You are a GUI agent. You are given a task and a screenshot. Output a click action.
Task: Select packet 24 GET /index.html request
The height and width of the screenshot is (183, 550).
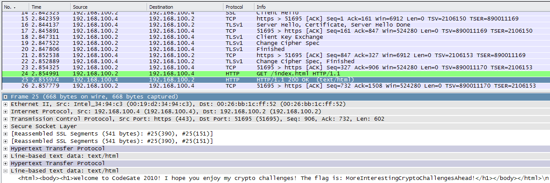click(x=284, y=74)
